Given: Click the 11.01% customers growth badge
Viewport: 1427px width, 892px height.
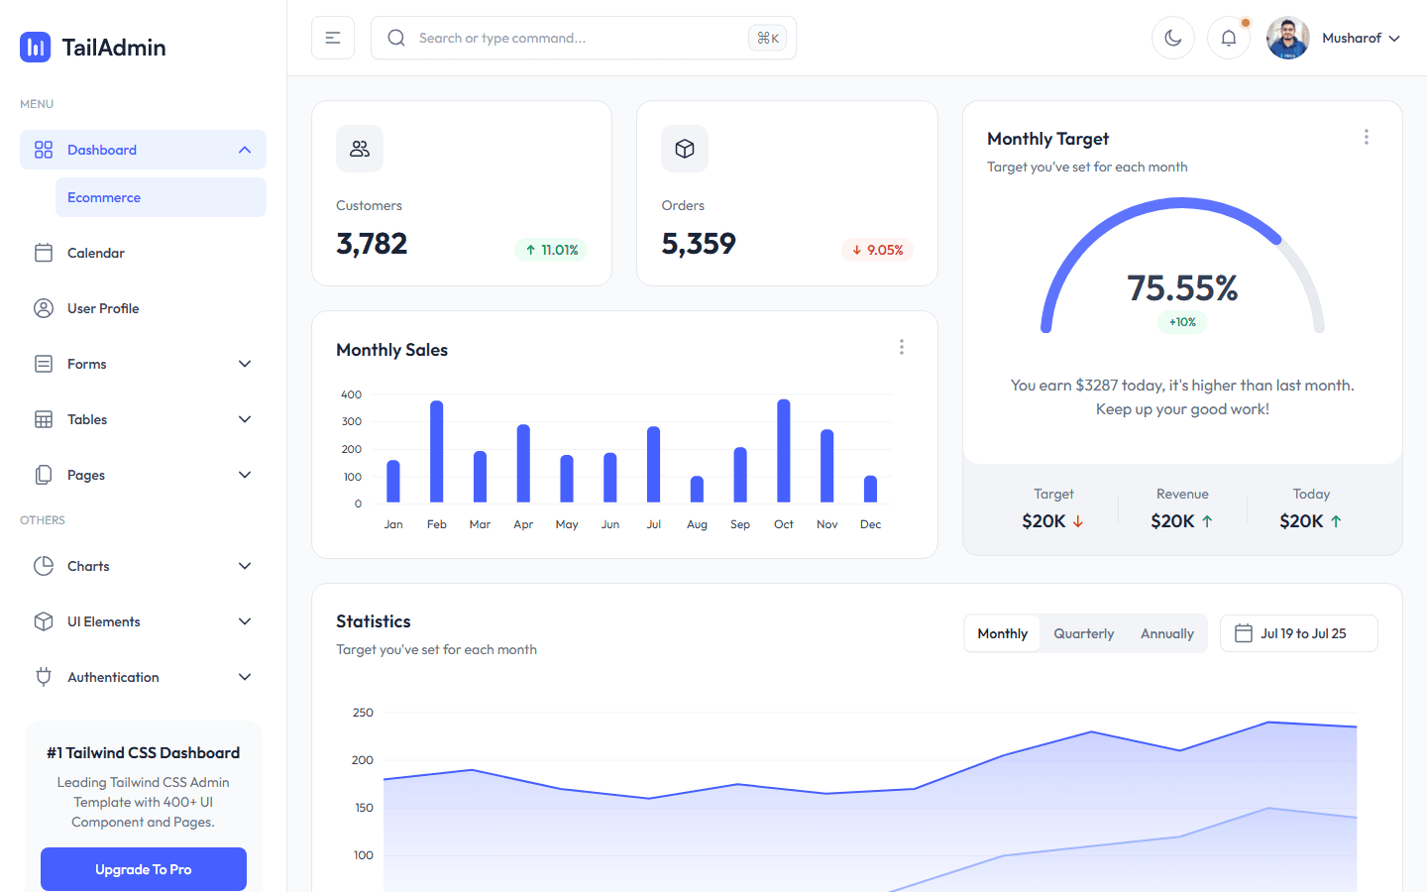Looking at the screenshot, I should pyautogui.click(x=551, y=250).
